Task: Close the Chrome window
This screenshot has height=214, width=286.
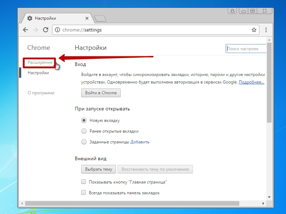Action: [265, 11]
